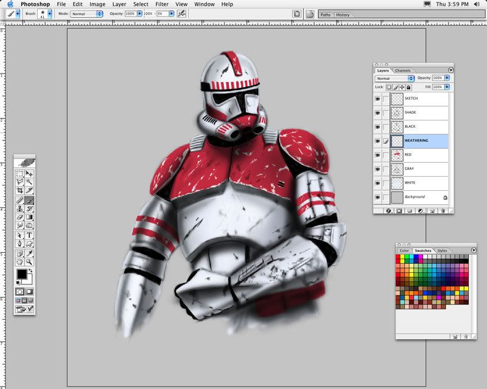487x389 pixels.
Task: Jump to ImageReady from toolbox
Action: tap(24, 309)
